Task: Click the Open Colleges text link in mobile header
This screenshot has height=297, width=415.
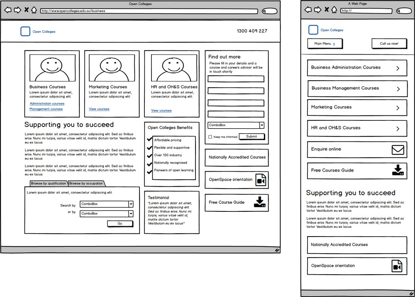Action: click(332, 30)
